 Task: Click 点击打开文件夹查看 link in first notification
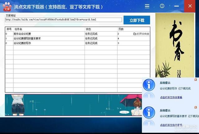click(x=171, y=97)
